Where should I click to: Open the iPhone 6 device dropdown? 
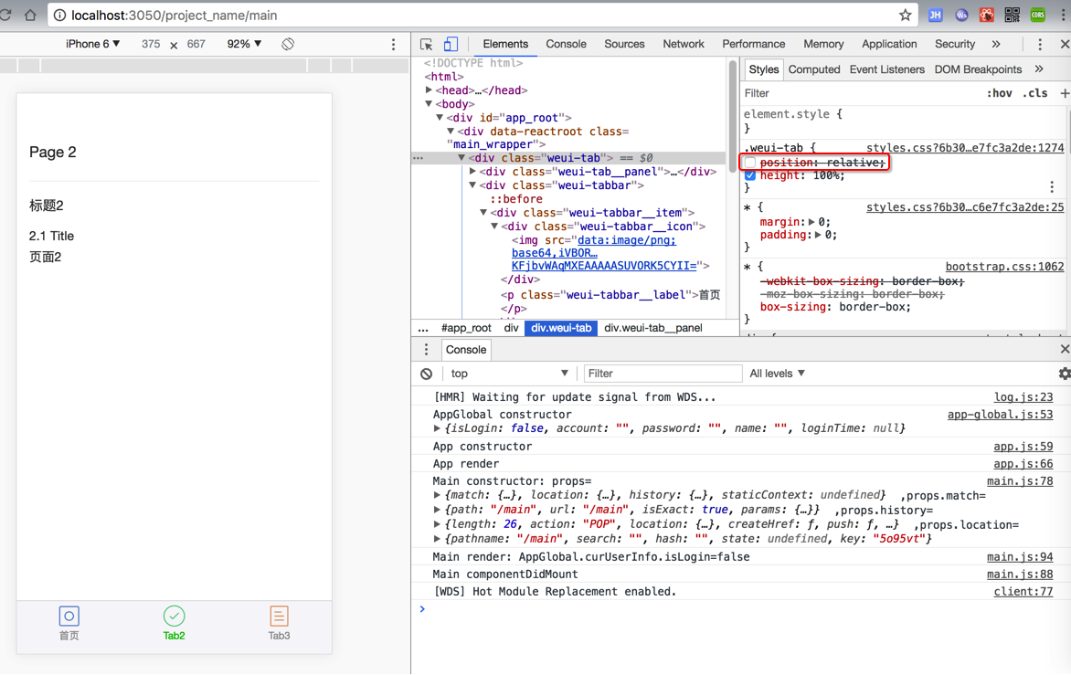(92, 44)
